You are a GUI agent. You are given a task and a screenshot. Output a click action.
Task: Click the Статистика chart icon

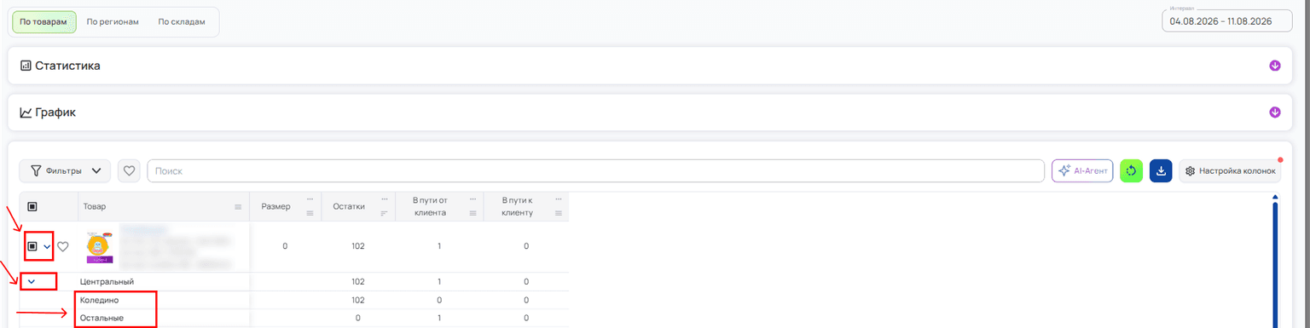click(x=26, y=66)
